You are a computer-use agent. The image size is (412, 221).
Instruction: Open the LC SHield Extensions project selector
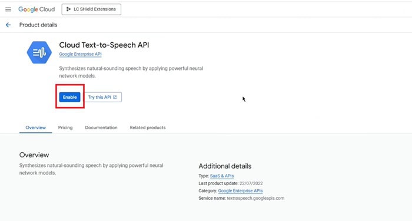[91, 9]
